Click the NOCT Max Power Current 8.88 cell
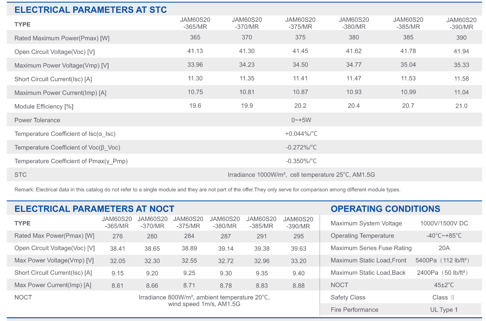This screenshot has width=486, height=321. point(299,285)
